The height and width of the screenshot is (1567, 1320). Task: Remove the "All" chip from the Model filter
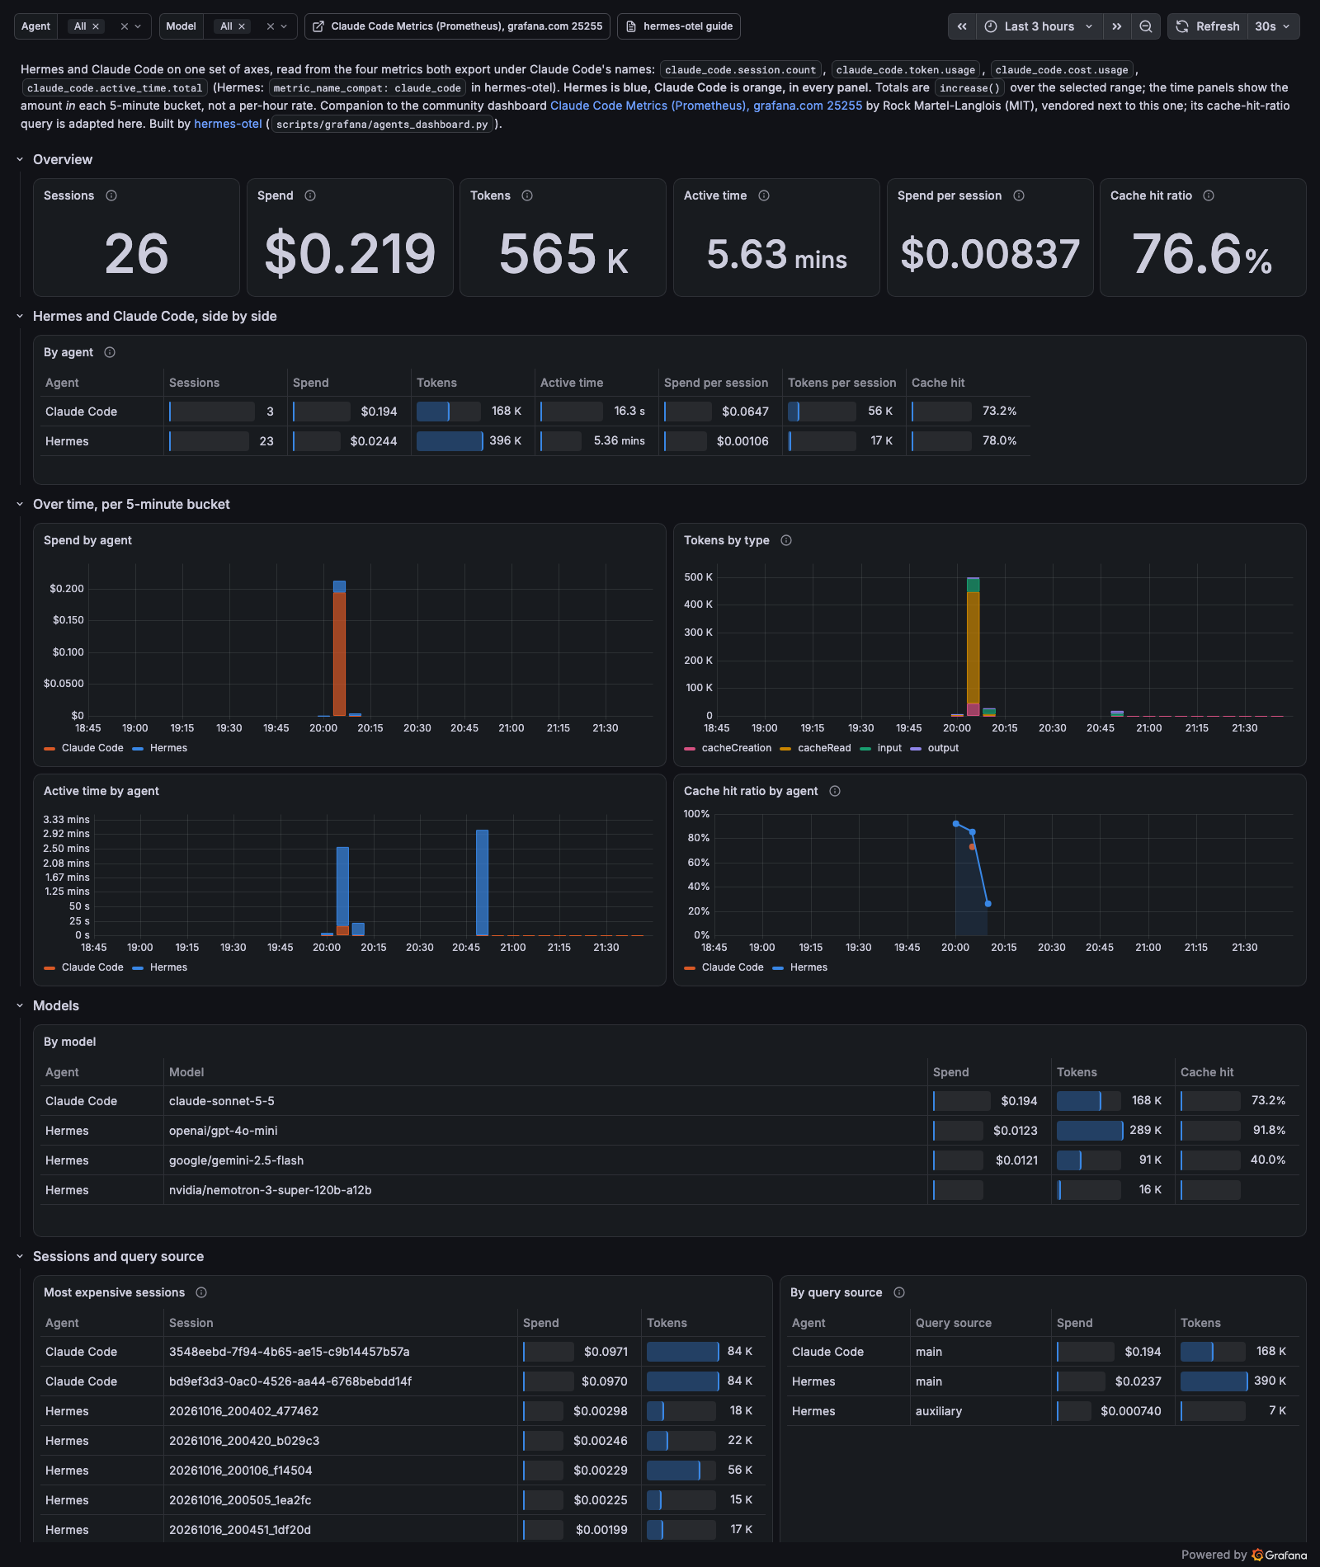pyautogui.click(x=242, y=26)
